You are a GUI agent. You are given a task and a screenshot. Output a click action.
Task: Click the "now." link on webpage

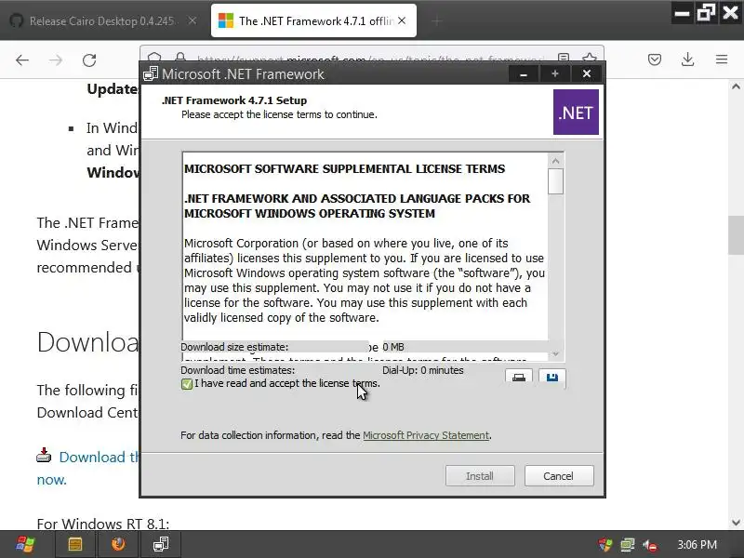tap(52, 480)
